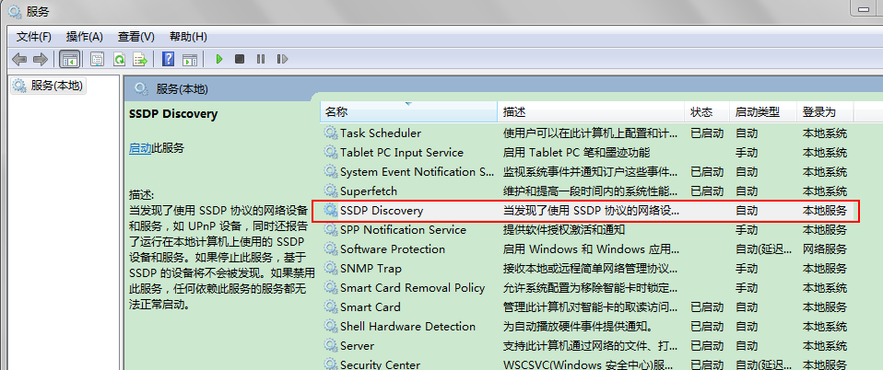The width and height of the screenshot is (883, 370).
Task: Select the Tablet PC Input Service row
Action: point(585,153)
